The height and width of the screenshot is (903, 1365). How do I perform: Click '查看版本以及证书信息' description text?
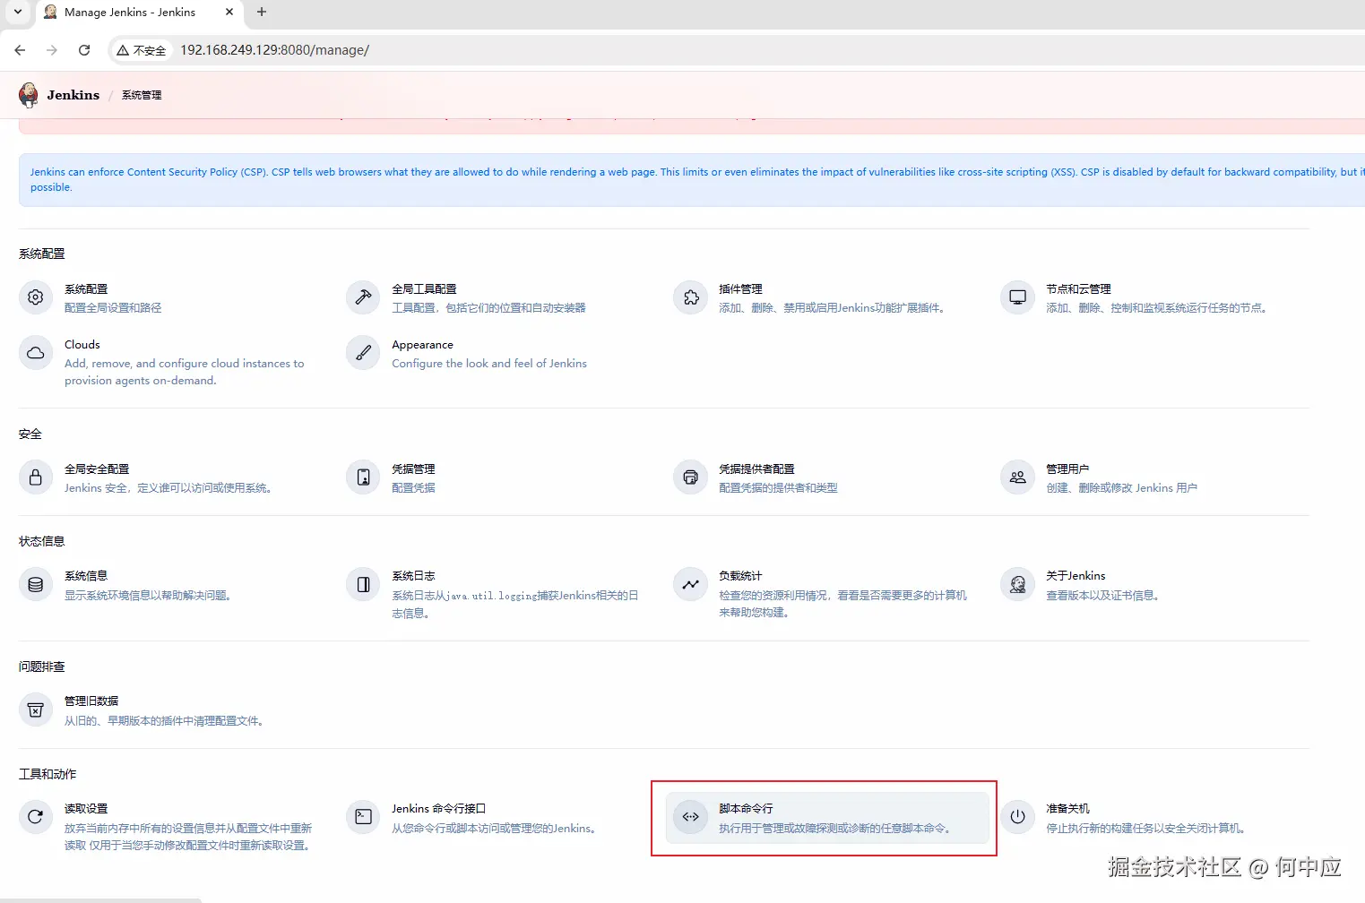click(x=1104, y=596)
